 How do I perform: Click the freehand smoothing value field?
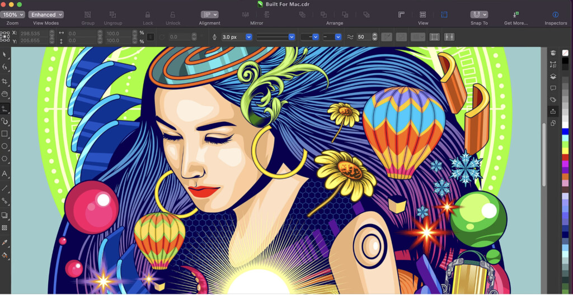(x=364, y=37)
